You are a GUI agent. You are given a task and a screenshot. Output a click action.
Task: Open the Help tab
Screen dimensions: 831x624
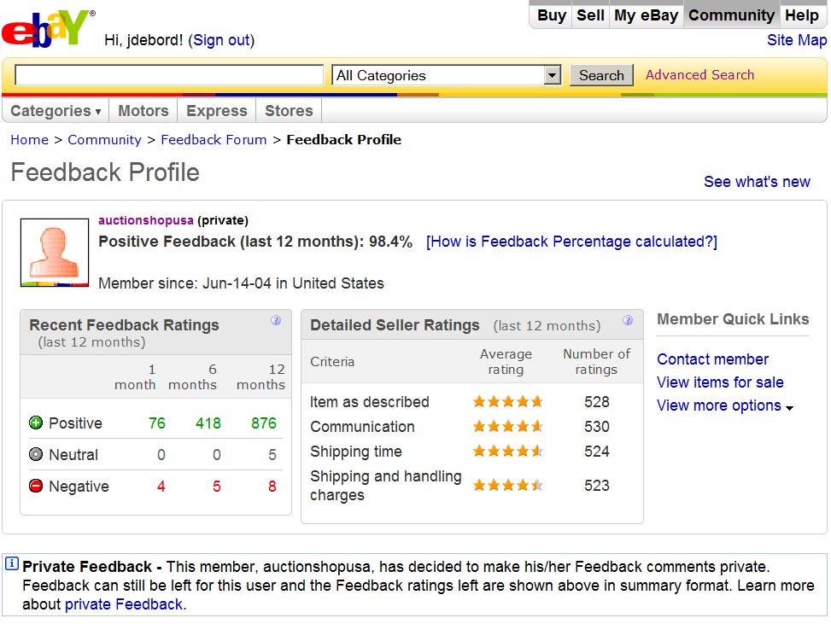(x=802, y=15)
